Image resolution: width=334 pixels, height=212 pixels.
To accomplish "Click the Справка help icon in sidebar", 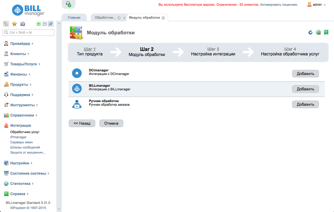I will point(6,194).
